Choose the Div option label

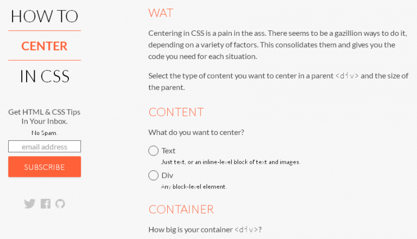click(x=167, y=175)
